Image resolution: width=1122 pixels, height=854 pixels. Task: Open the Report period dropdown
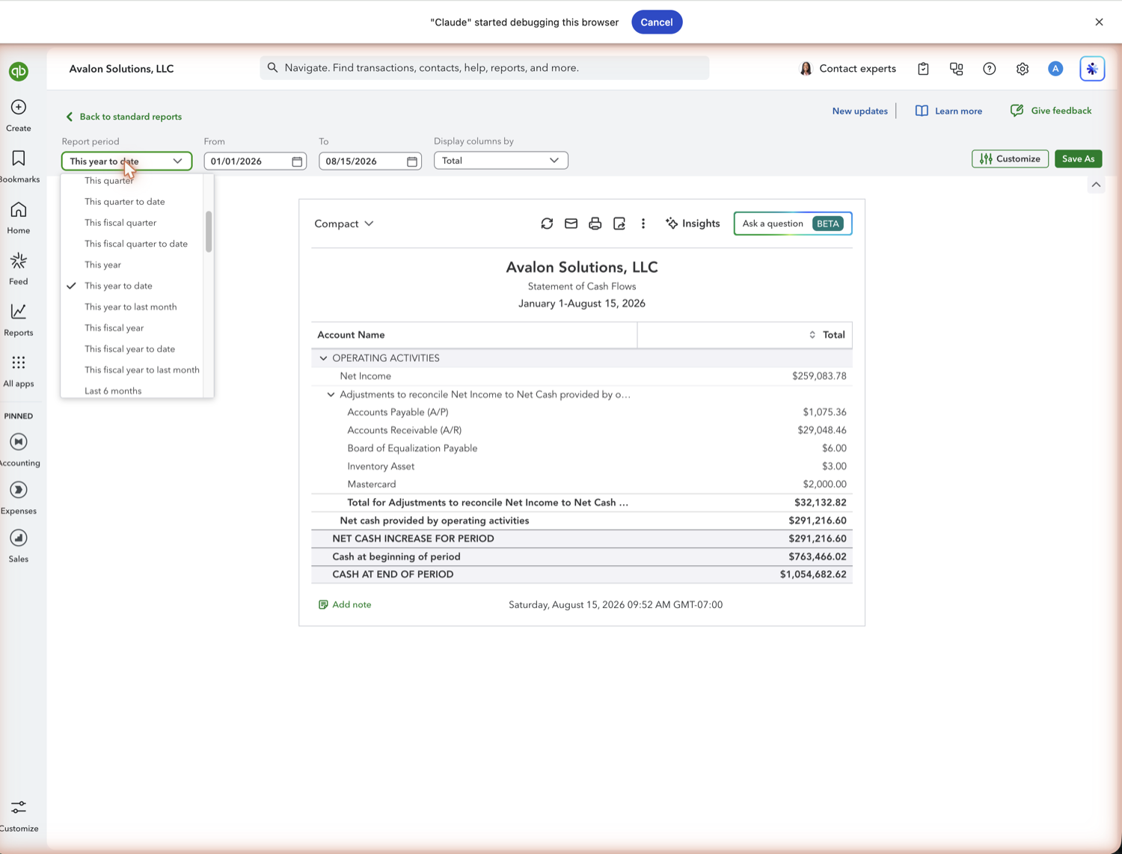(126, 162)
